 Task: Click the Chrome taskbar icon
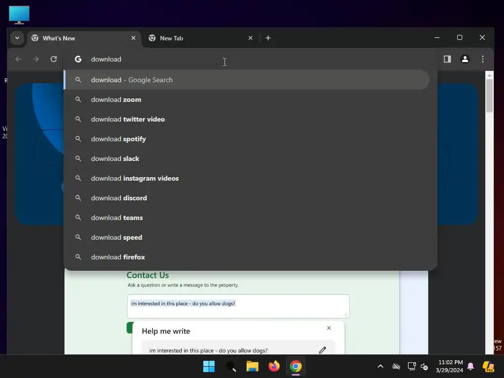(x=296, y=366)
